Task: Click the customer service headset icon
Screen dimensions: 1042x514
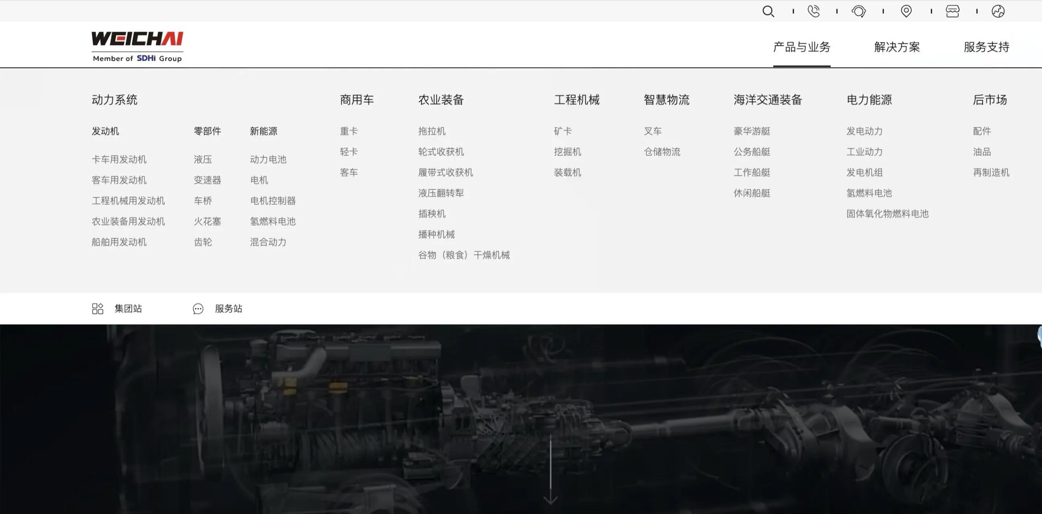Action: (859, 11)
